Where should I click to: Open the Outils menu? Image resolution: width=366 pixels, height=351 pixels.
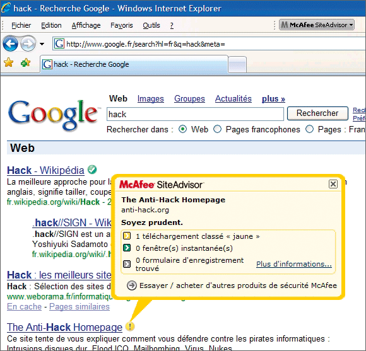(x=151, y=25)
